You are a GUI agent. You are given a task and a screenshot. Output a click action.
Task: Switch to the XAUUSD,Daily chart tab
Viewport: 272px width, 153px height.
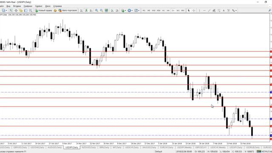[149, 147]
